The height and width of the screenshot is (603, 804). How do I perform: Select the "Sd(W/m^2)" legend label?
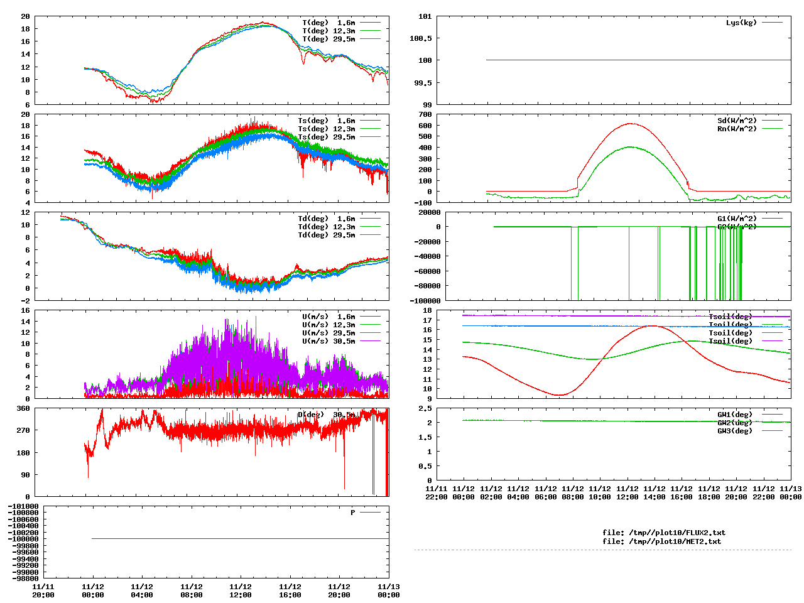pyautogui.click(x=737, y=121)
